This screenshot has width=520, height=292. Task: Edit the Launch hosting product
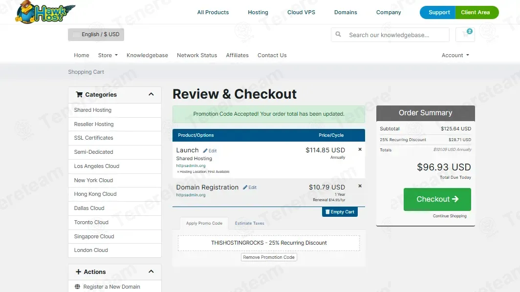tap(210, 151)
